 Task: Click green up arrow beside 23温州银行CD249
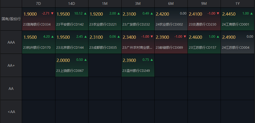coord(151,60)
